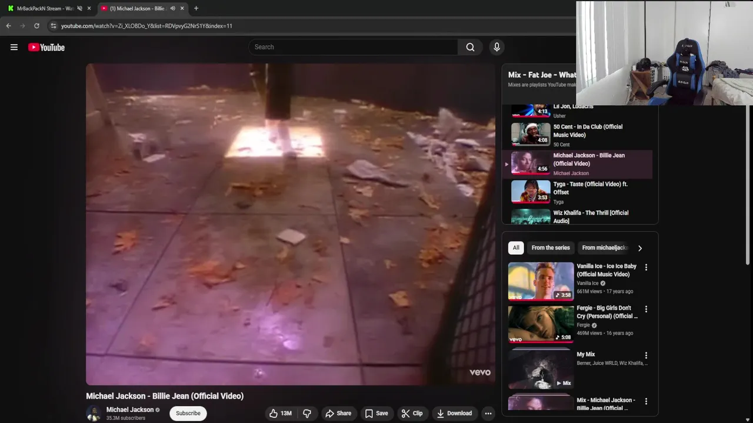753x423 pixels.
Task: Click the main video player area
Action: pyautogui.click(x=291, y=224)
